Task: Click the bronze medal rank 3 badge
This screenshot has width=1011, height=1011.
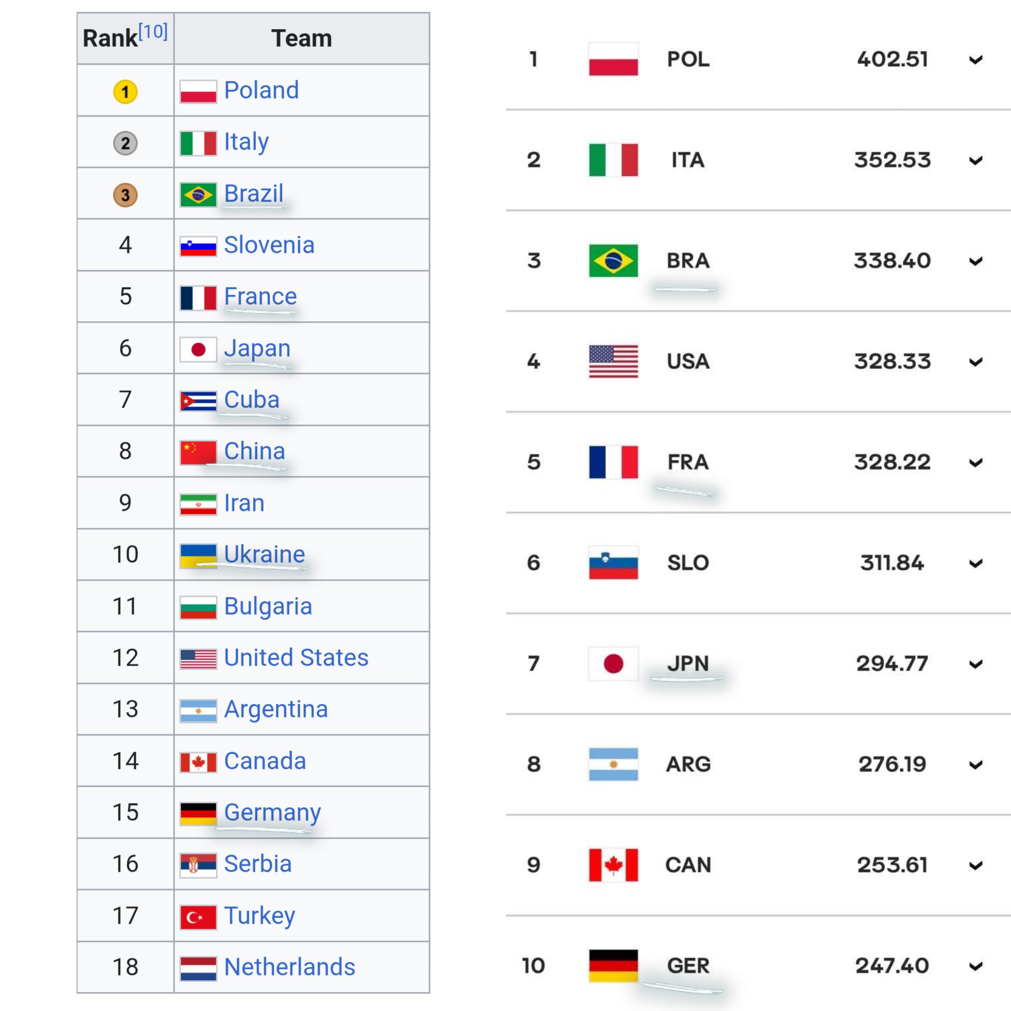Action: pos(125,194)
